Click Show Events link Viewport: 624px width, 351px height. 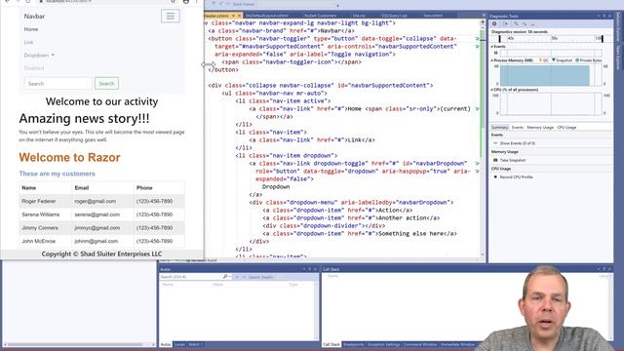coord(518,143)
